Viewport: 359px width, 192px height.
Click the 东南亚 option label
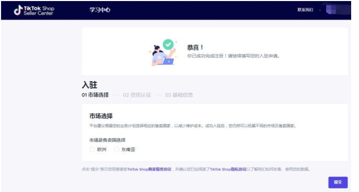point(128,150)
